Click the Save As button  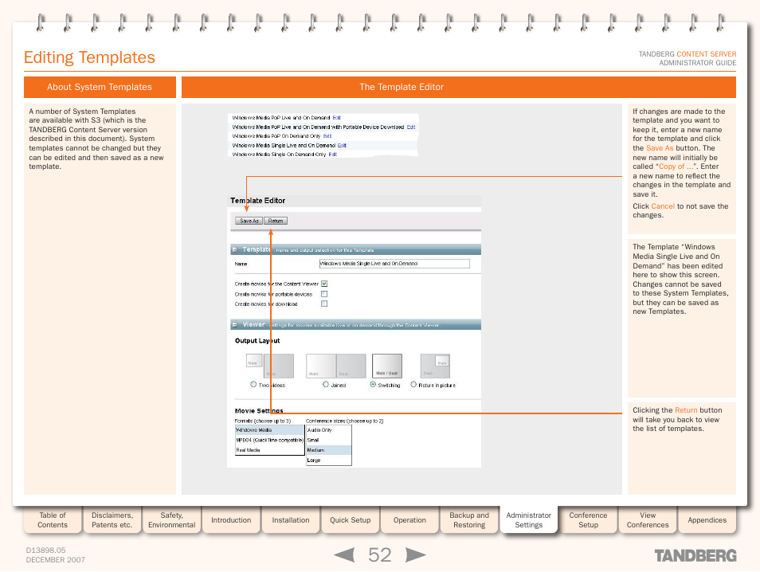249,221
